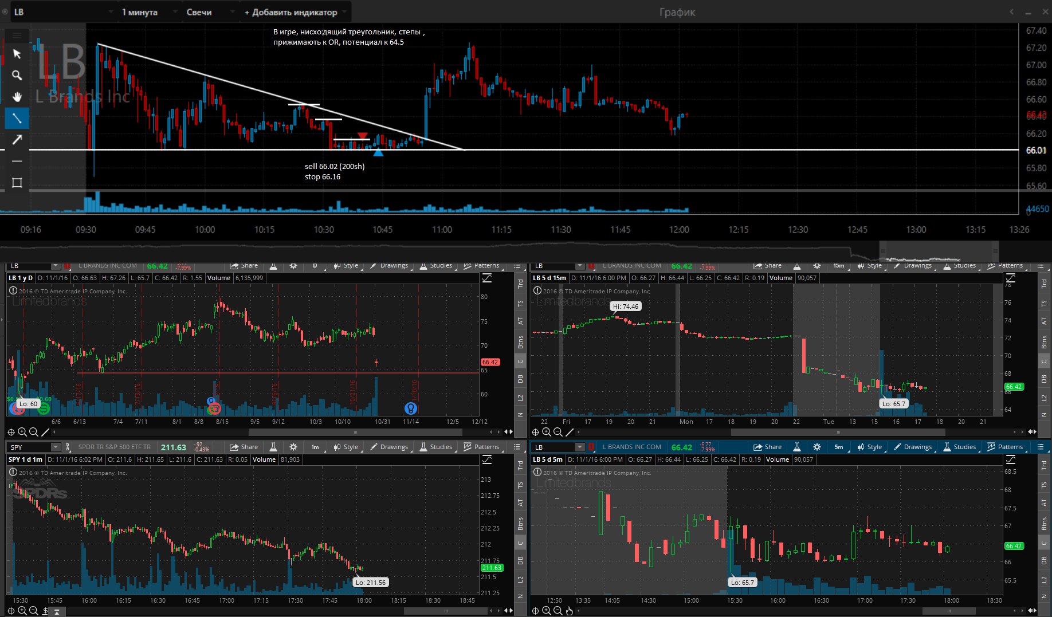Click zoom out magnifier under LB 15m chart
The height and width of the screenshot is (617, 1052).
point(558,432)
